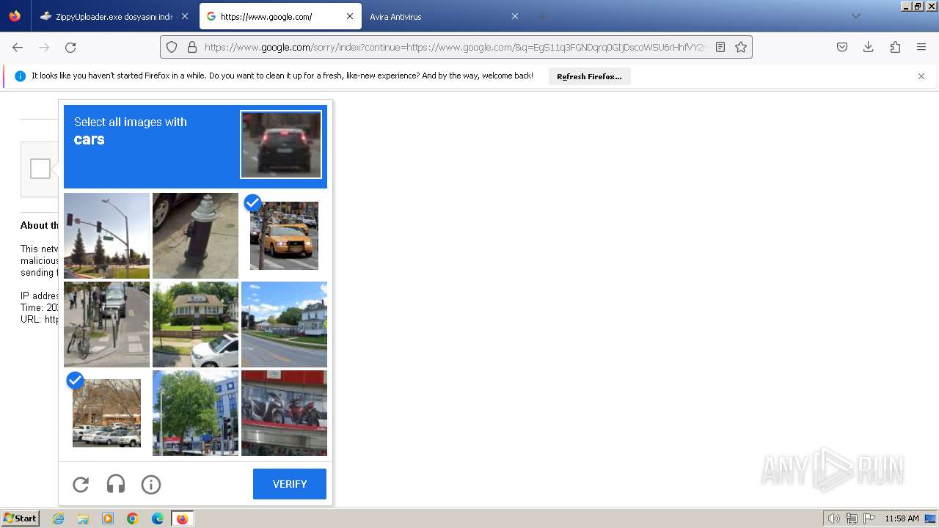
Task: Open the Action Center flag icon
Action: pyautogui.click(x=869, y=518)
